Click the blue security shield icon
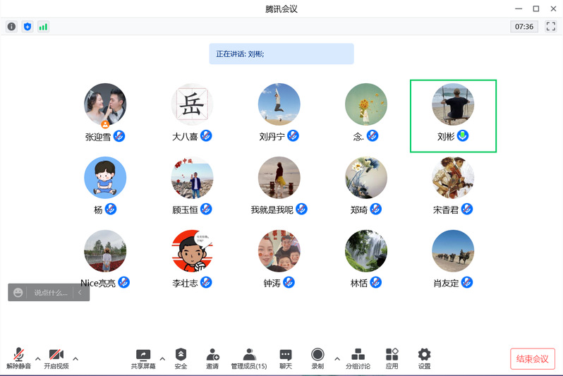The height and width of the screenshot is (376, 563). [x=28, y=27]
